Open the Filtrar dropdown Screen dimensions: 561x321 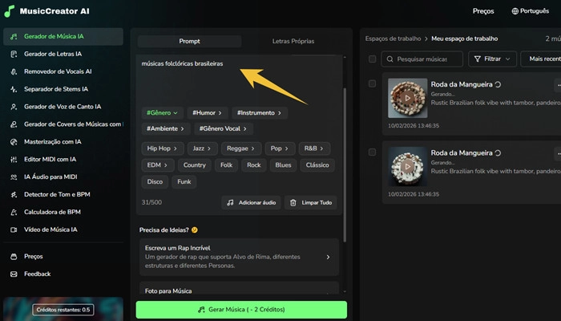coord(492,59)
